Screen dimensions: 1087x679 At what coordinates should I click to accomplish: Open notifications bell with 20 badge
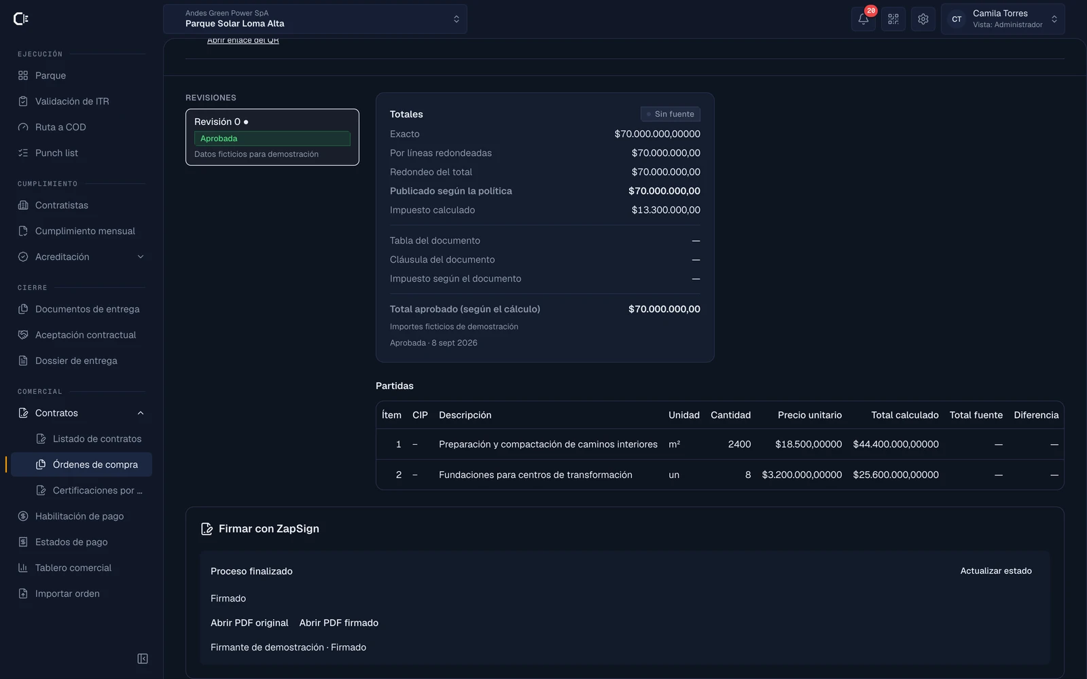[863, 19]
